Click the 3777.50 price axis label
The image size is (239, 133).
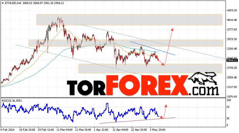232,30
